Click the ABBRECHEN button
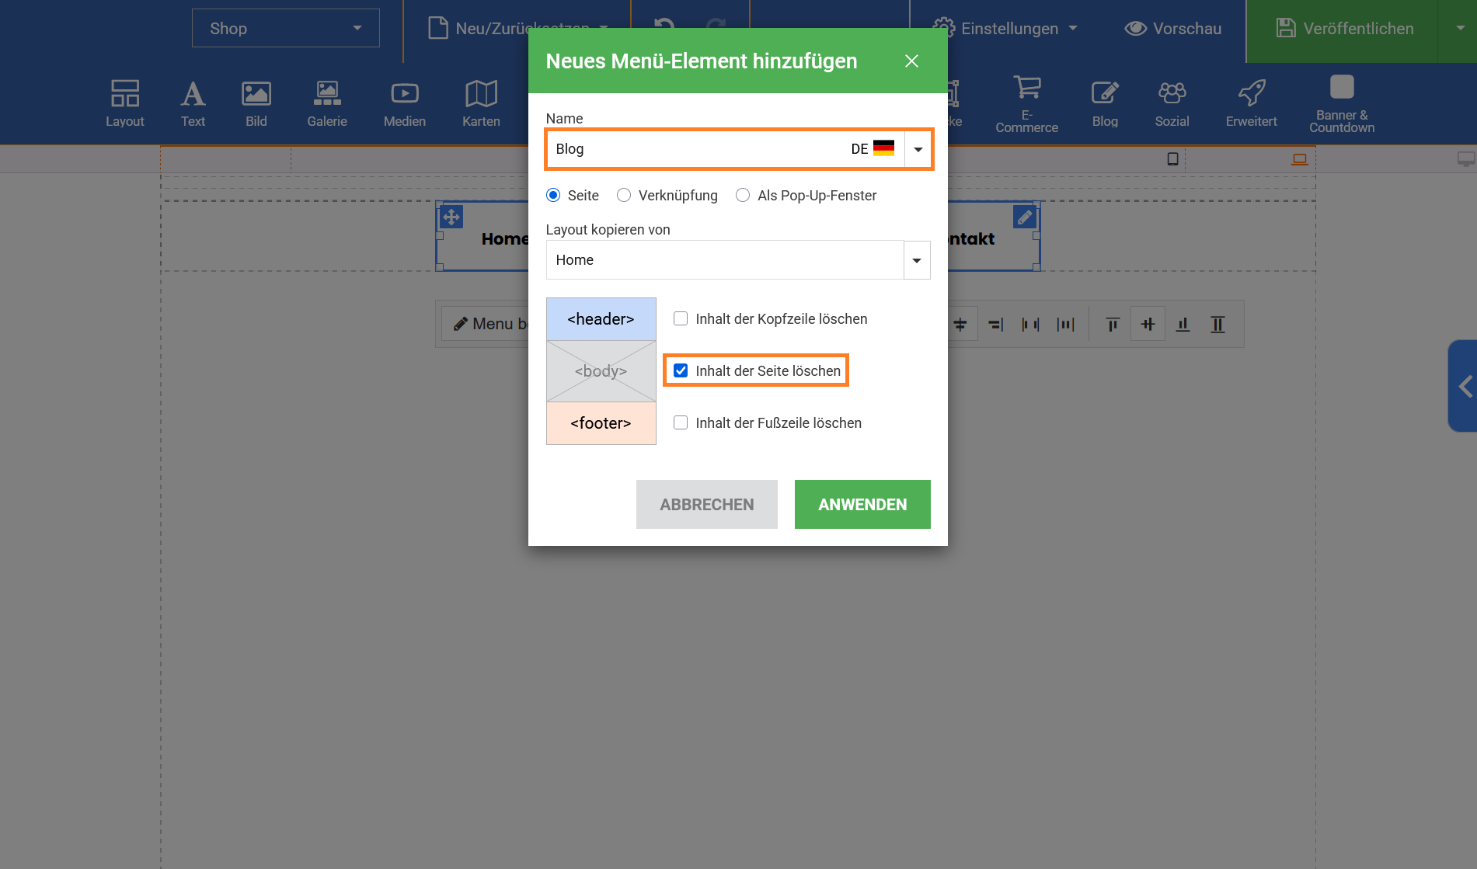This screenshot has height=869, width=1477. pos(706,505)
